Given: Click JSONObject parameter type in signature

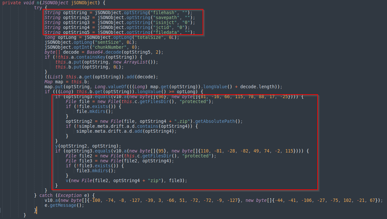Looking at the screenshot, I should coord(55,3).
